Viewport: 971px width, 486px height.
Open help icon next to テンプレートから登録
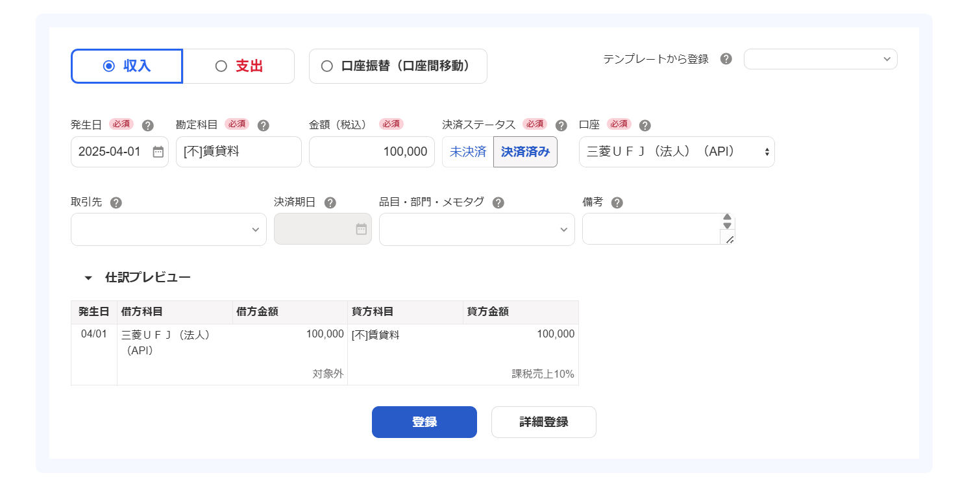coord(726,59)
